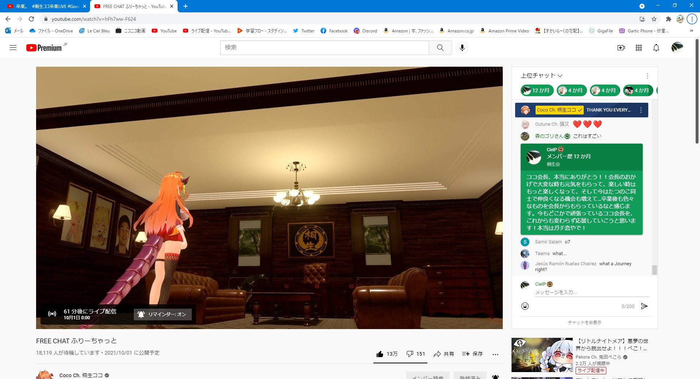Screen dimensions: 700x379
Task: Open account avatar menu in header
Action: coord(677,48)
